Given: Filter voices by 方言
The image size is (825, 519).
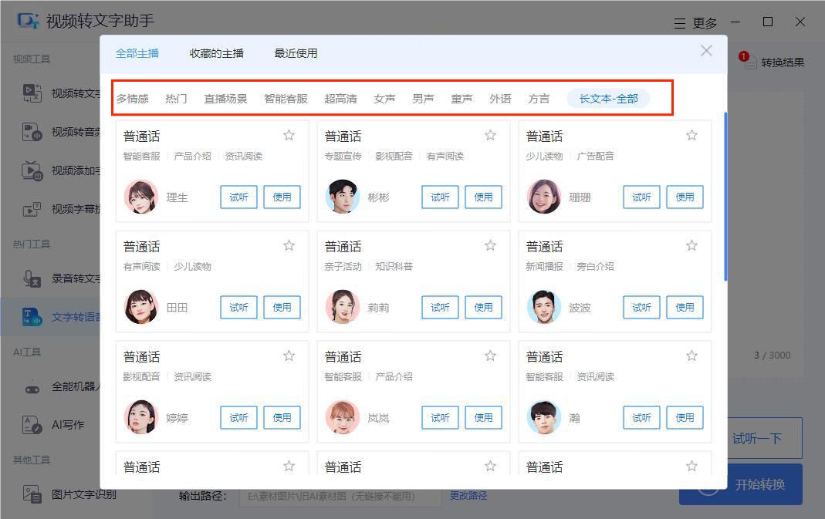Looking at the screenshot, I should (x=539, y=99).
